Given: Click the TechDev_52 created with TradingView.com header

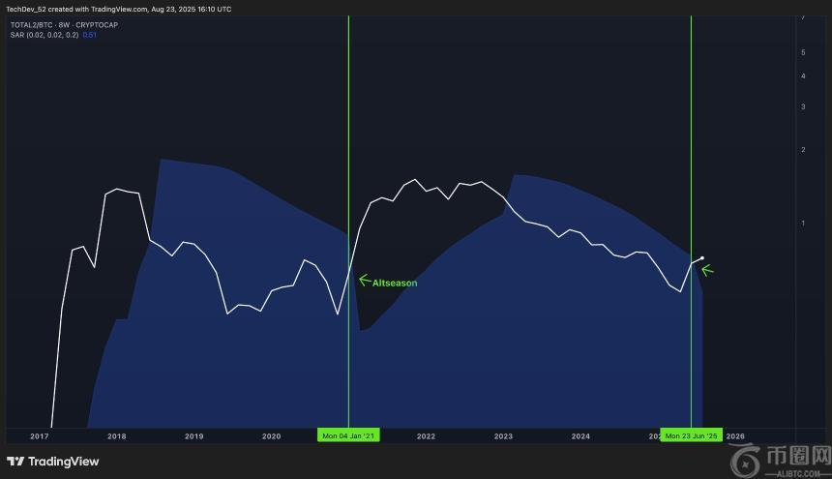Looking at the screenshot, I should click(x=119, y=9).
